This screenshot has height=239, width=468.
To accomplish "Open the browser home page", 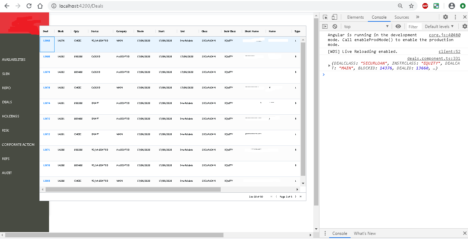I will click(x=40, y=6).
